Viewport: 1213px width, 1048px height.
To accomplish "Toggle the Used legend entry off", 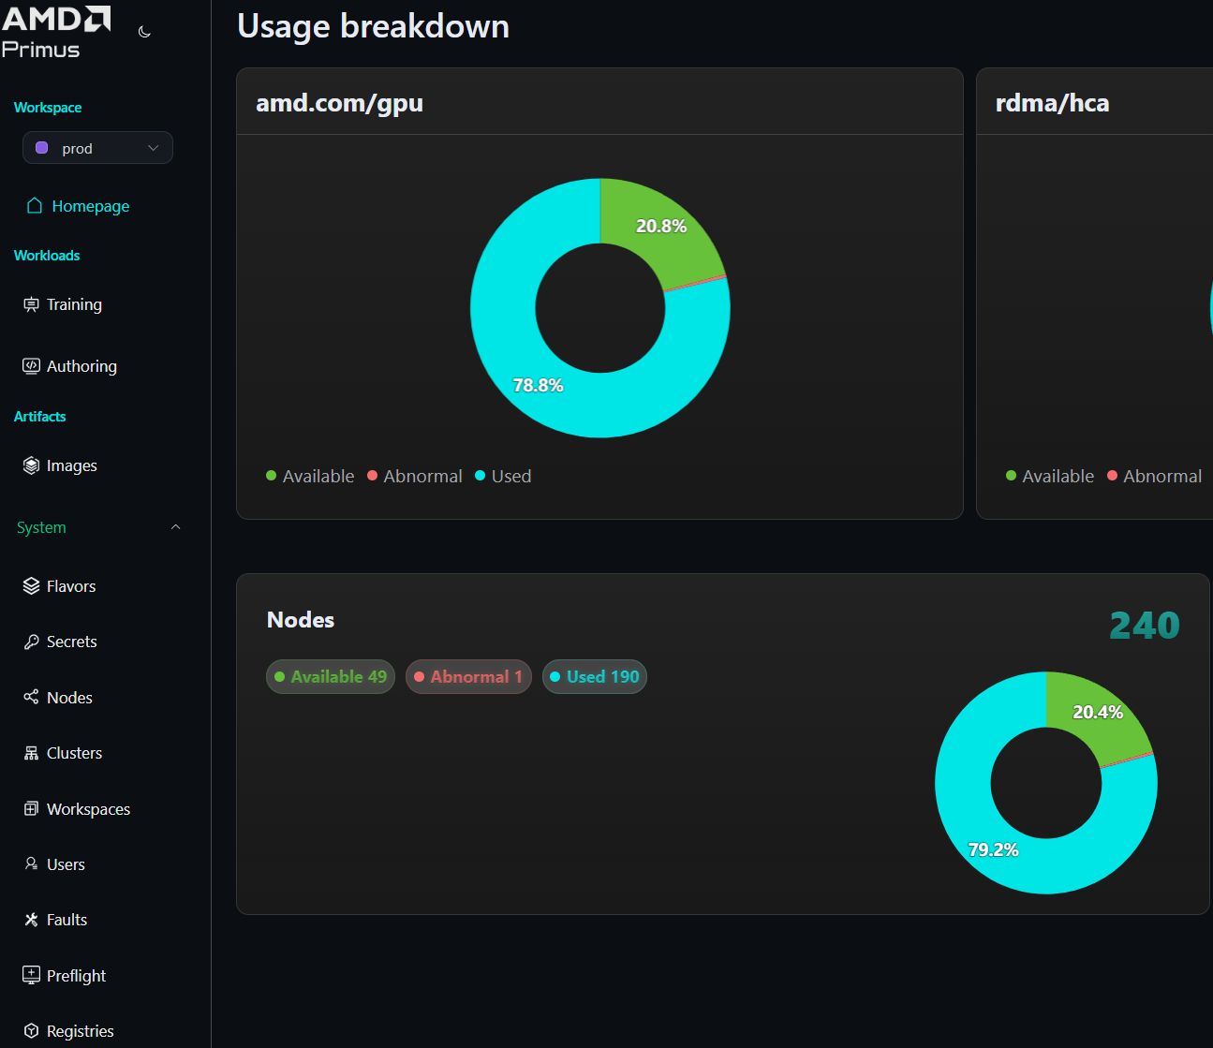I will point(503,476).
